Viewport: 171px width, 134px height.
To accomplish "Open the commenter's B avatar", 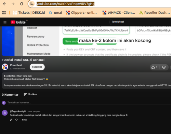I will 5,113.
